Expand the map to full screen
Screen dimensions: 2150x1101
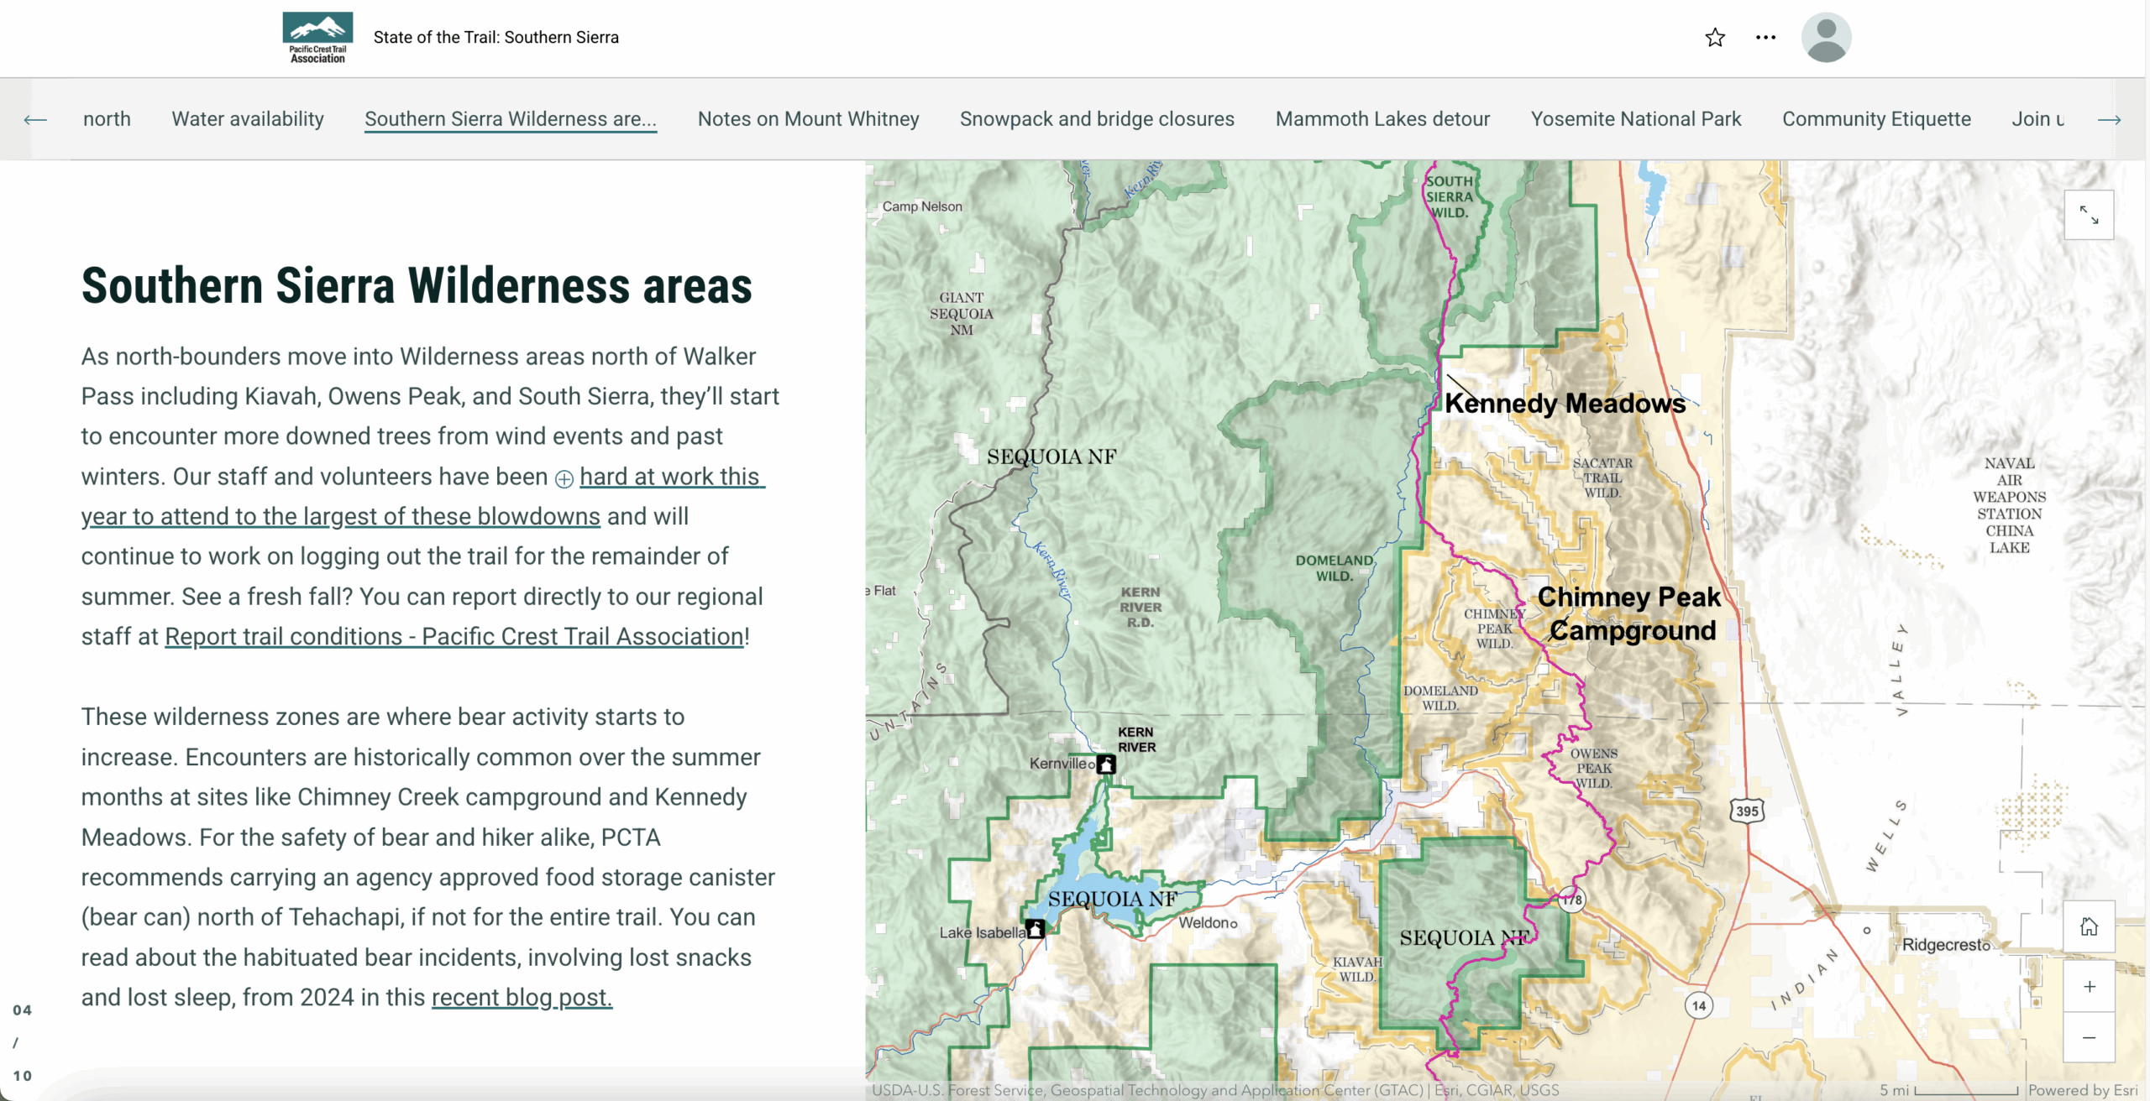[x=2089, y=215]
